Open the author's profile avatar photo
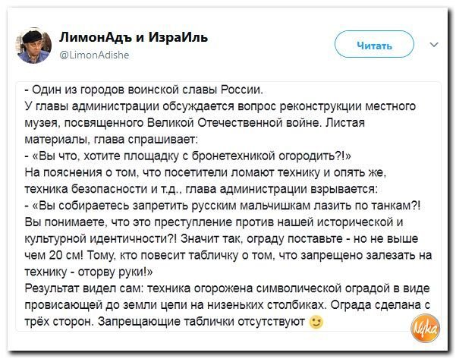The image size is (456, 359). tap(33, 46)
